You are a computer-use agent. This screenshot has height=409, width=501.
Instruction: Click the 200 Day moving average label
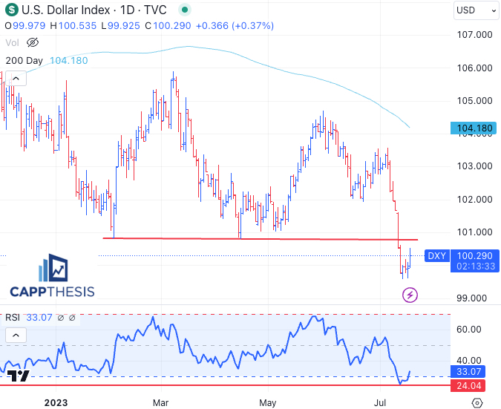(x=23, y=60)
